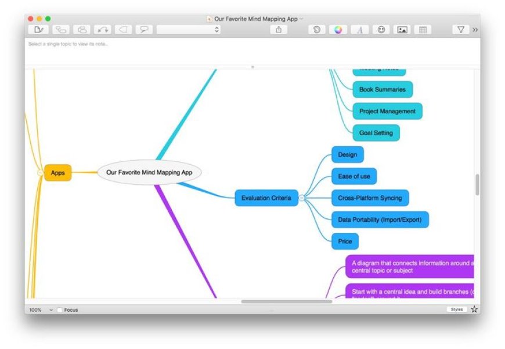The height and width of the screenshot is (349, 505).
Task: Collapse the Evaluation Criteria branch
Action: coord(302,198)
